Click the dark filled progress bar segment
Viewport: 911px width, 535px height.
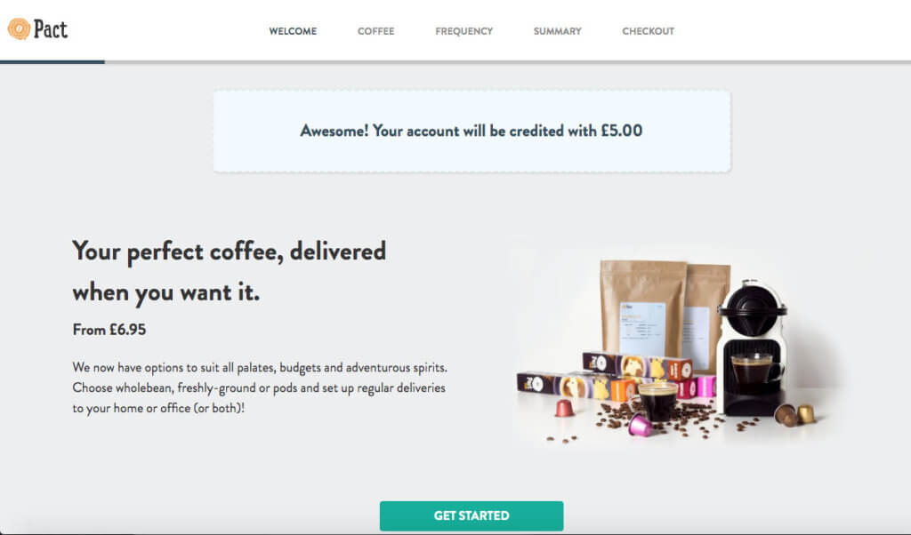52,61
